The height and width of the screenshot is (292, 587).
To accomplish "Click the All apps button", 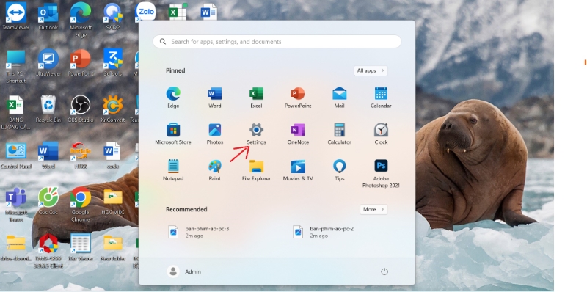I will point(371,70).
